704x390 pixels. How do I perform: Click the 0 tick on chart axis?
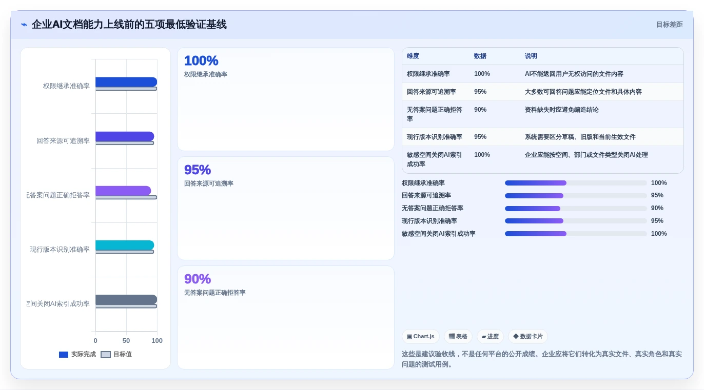coord(95,341)
